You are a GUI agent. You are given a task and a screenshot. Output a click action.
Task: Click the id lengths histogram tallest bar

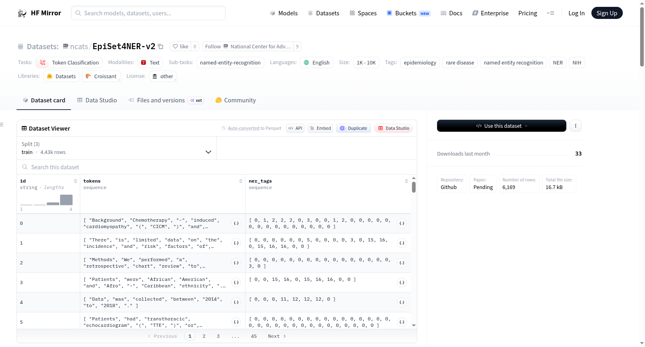(x=66, y=200)
